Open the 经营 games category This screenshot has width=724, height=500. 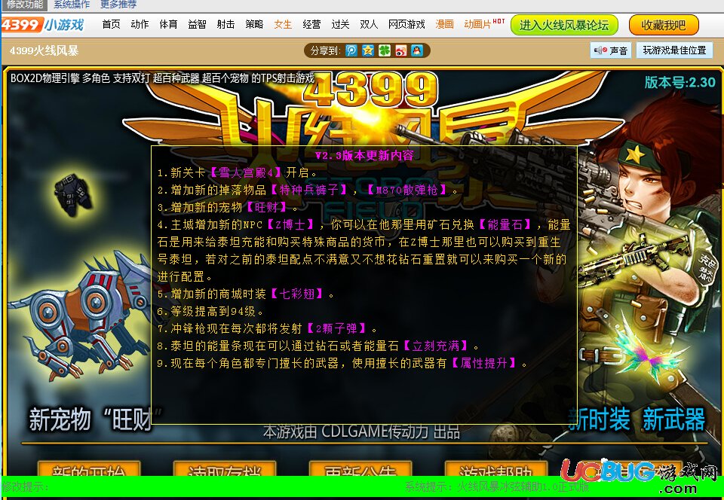coord(311,24)
